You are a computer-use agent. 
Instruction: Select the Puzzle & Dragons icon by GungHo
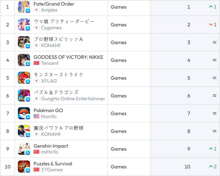24,96
